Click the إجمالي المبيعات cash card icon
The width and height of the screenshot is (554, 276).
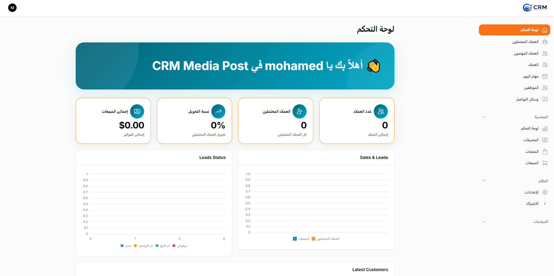[x=137, y=111]
